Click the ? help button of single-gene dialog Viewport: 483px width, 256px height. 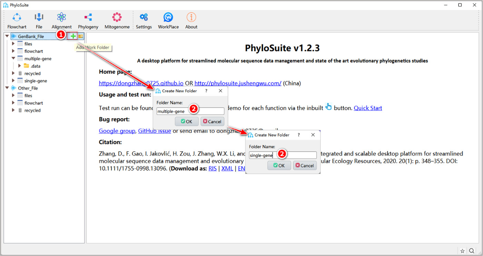(x=299, y=135)
